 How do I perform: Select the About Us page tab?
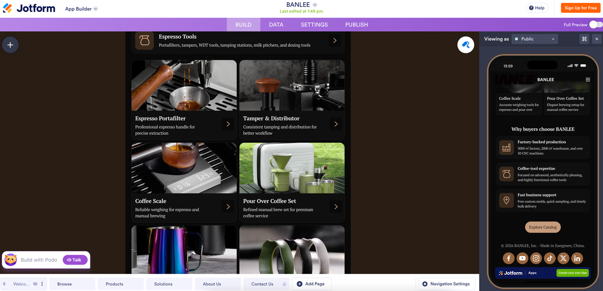coord(218,284)
